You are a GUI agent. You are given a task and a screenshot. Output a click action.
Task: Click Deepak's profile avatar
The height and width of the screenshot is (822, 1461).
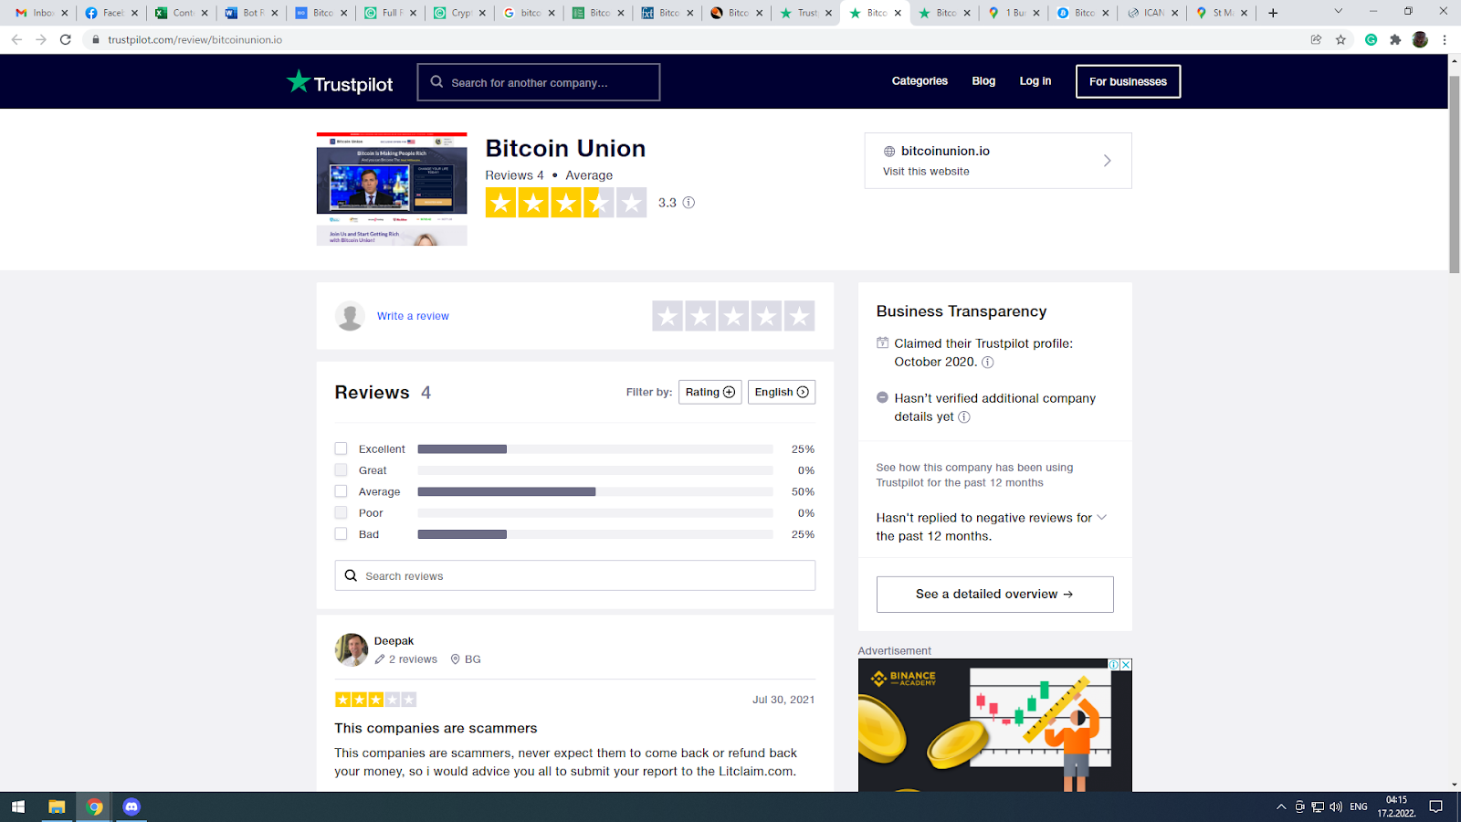[351, 649]
